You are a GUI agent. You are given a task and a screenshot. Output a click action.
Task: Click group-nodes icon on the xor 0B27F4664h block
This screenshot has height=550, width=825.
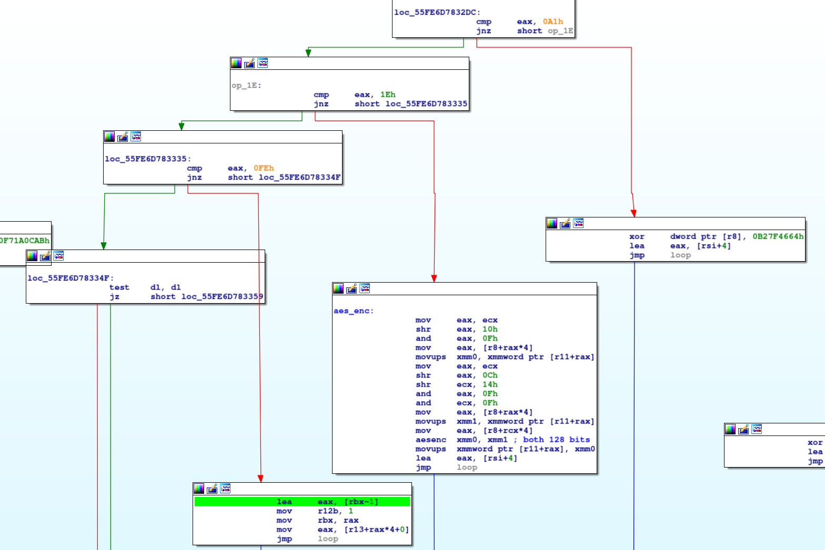(x=578, y=223)
